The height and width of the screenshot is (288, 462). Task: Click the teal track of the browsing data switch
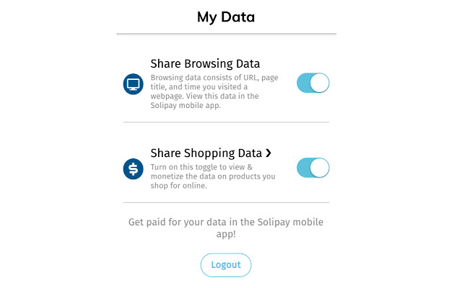coord(304,84)
